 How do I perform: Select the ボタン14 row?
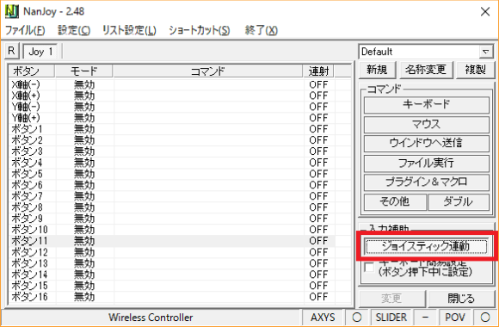[x=172, y=275]
